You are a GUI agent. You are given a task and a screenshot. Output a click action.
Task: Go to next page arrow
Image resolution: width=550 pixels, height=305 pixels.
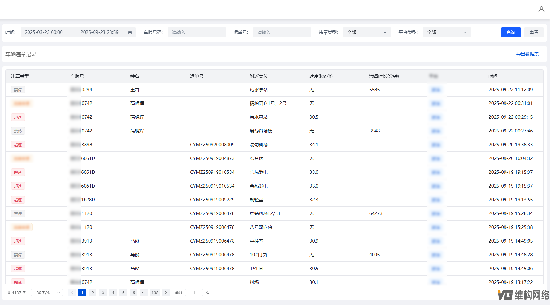[x=166, y=293]
